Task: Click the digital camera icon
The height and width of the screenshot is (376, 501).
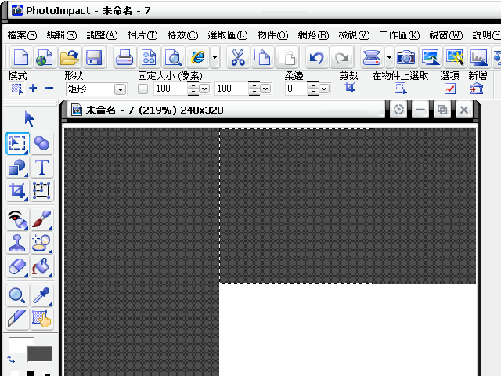Action: [x=405, y=58]
